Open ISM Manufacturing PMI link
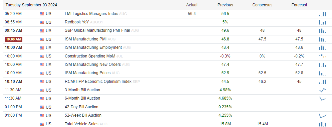The height and width of the screenshot is (127, 332). pos(85,39)
